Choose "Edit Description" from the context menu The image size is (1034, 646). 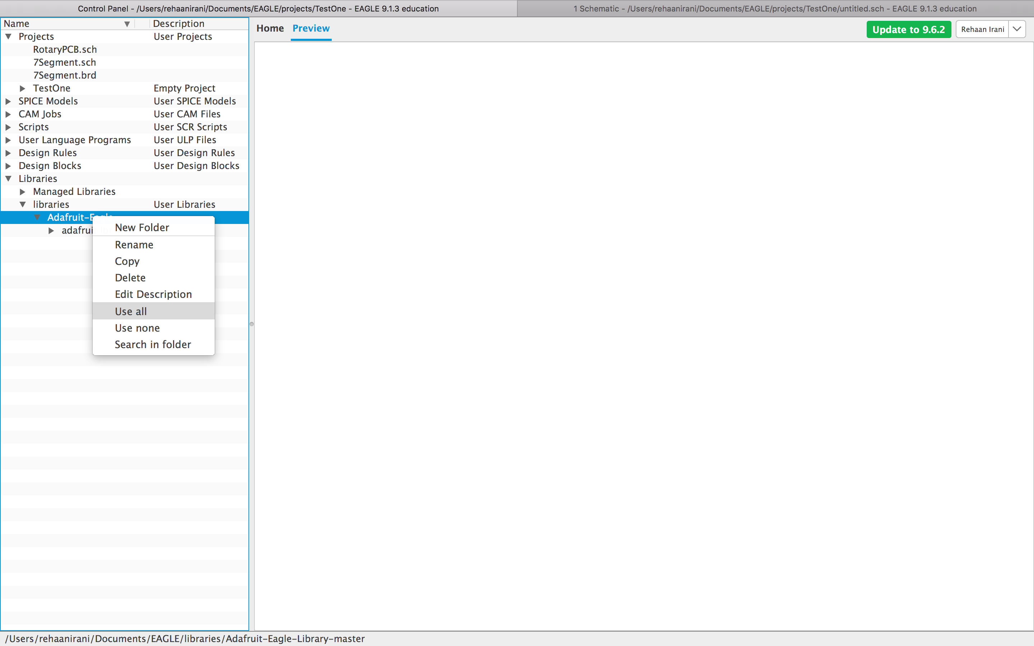click(x=153, y=294)
